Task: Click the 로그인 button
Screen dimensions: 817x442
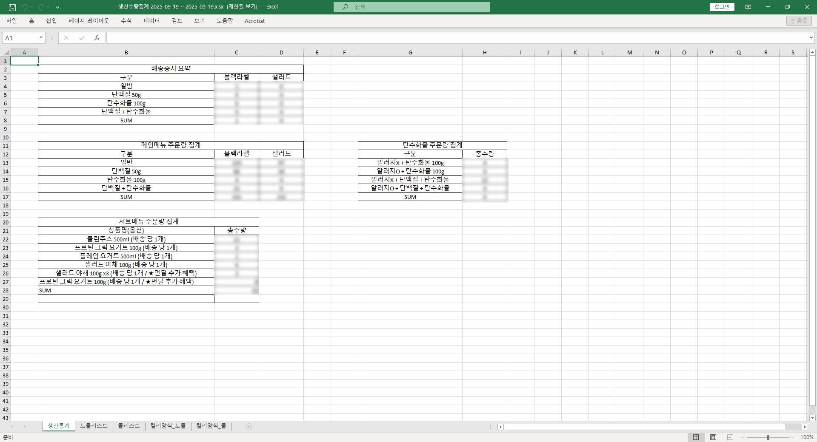Action: [x=722, y=7]
